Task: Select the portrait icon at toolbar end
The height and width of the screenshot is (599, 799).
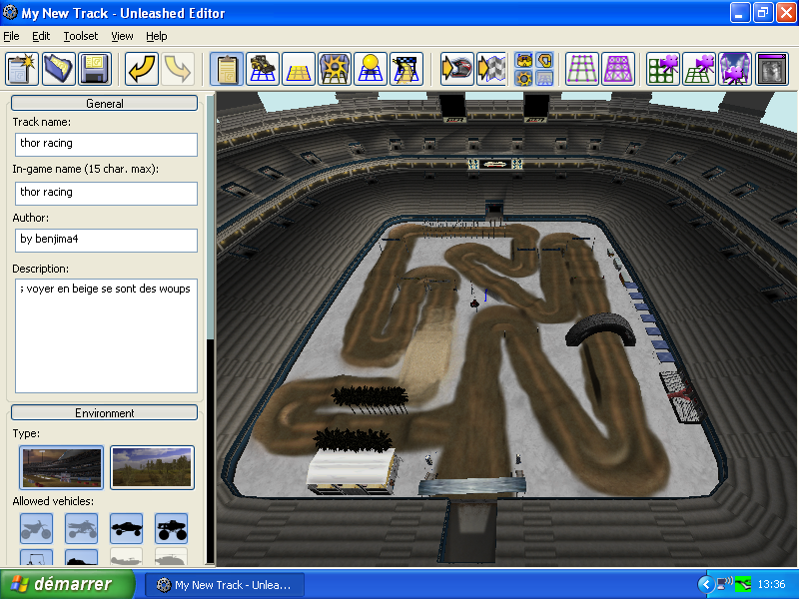Action: pyautogui.click(x=772, y=69)
